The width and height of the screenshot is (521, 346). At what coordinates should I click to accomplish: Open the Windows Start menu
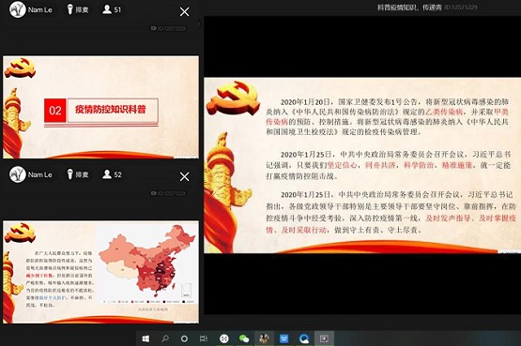146,338
